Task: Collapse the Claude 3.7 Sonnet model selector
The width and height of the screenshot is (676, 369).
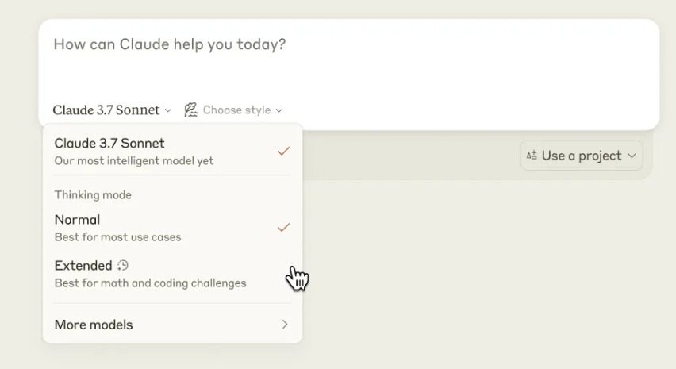Action: (x=112, y=110)
